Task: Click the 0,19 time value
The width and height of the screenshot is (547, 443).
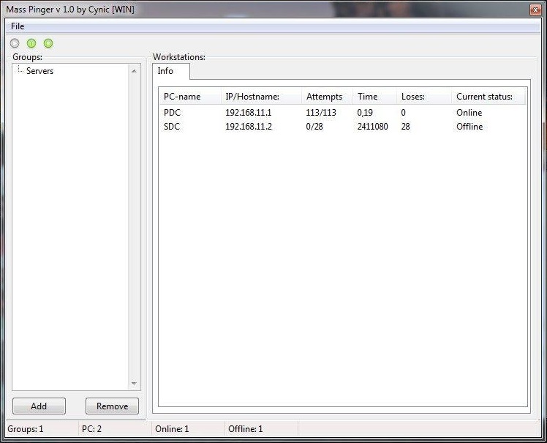Action: point(365,113)
